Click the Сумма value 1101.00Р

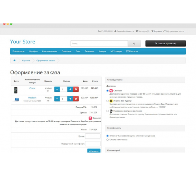tap(93, 113)
